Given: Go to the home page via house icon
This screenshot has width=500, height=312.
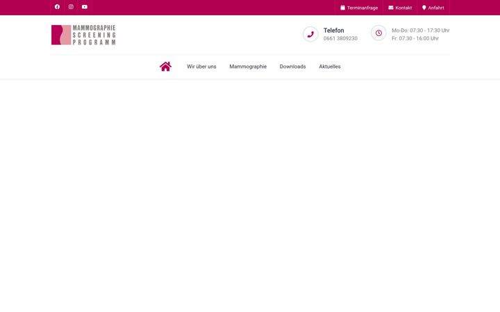Looking at the screenshot, I should (165, 67).
